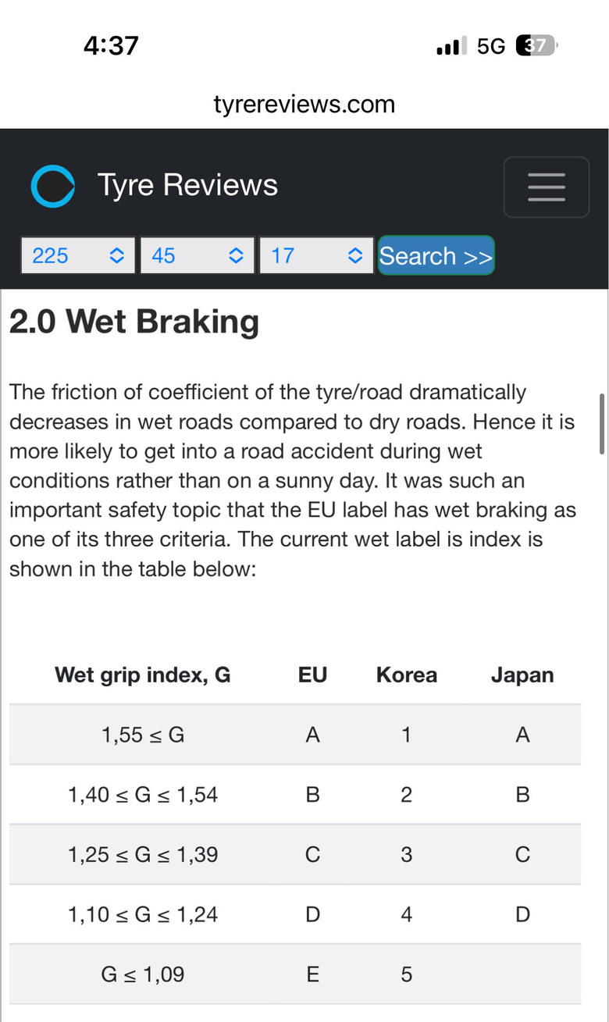
Task: Click the Search >> button
Action: pyautogui.click(x=436, y=255)
